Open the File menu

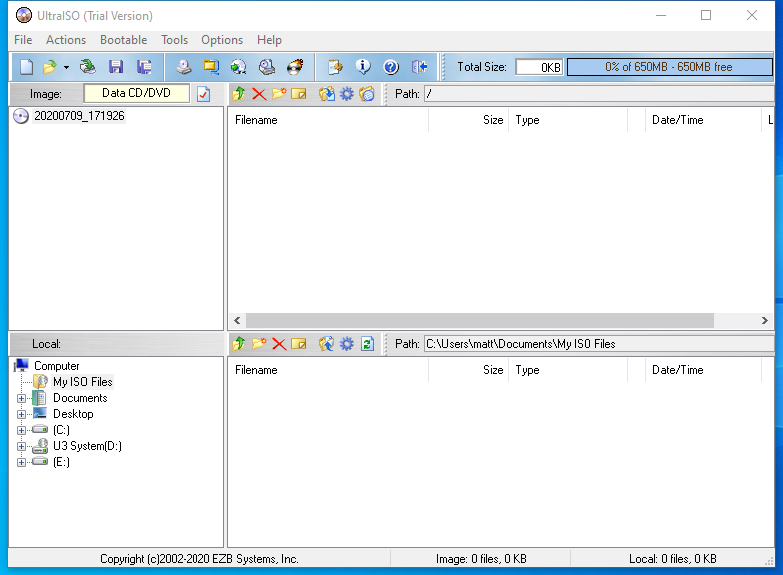point(23,40)
